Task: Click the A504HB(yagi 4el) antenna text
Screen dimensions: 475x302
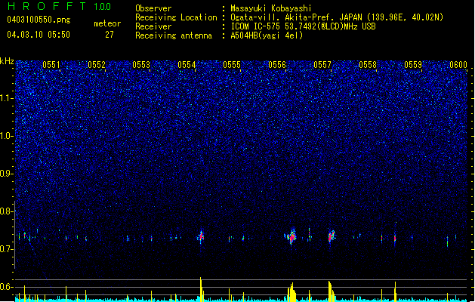Action: tap(267, 35)
